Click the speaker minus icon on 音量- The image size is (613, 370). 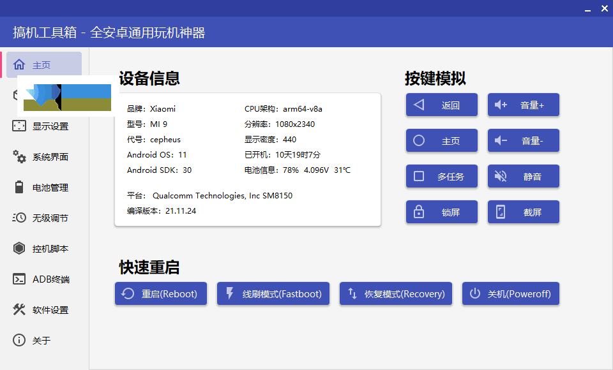[501, 140]
